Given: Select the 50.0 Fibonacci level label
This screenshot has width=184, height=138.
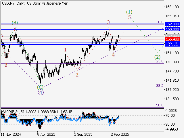Looking at the screenshot, I should (160, 105).
